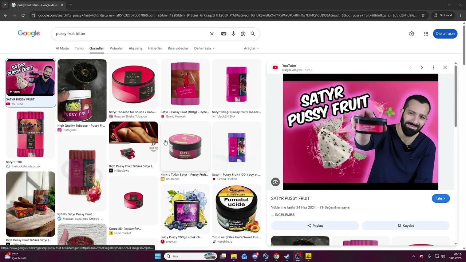Open the dotsmoke 'Купить Табак Satyr' thumbnail
Screen dimensions: 466x262
point(185,146)
